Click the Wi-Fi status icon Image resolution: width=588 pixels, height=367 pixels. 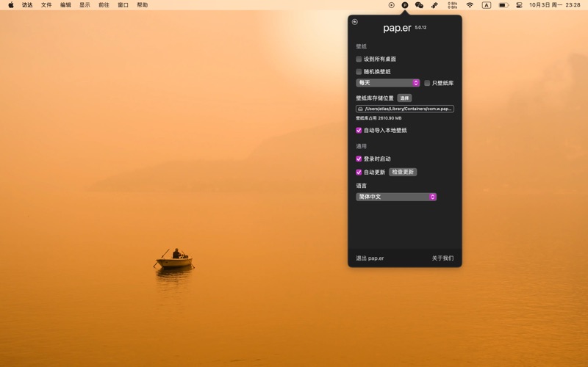point(470,5)
